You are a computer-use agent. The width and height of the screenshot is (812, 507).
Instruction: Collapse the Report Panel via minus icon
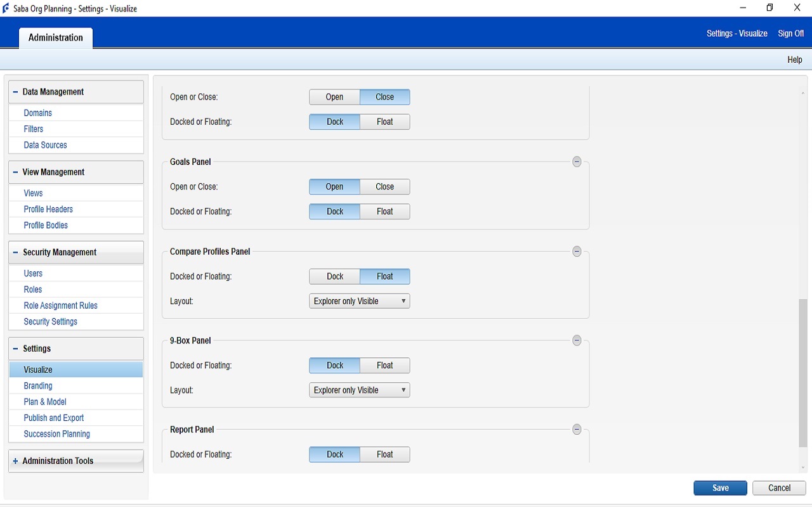pos(577,429)
